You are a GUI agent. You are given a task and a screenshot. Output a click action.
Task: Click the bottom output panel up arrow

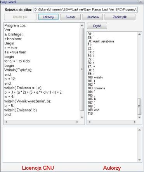[x=139, y=130]
